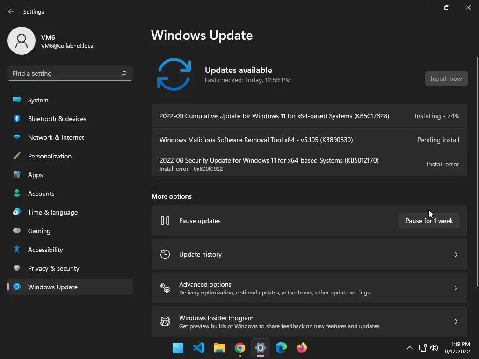Expand Advanced options chevron
This screenshot has height=359, width=479.
click(x=456, y=288)
